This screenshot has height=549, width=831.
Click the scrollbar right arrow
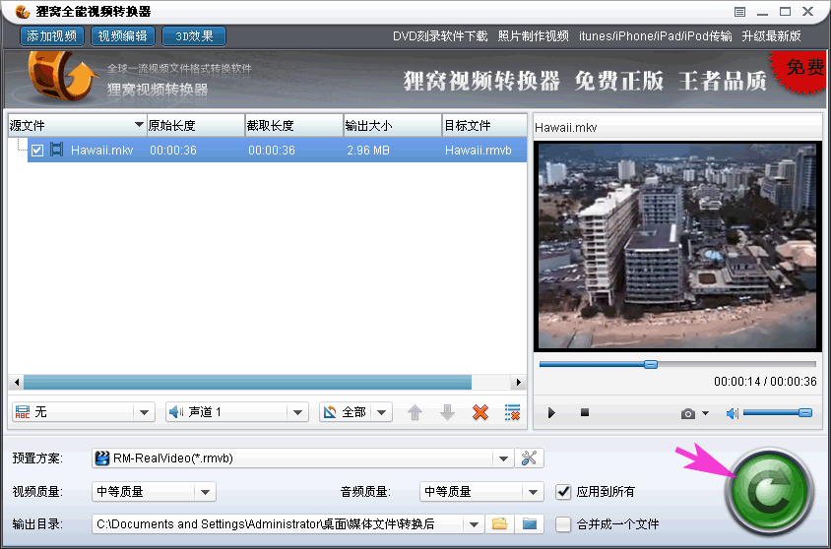pos(518,382)
